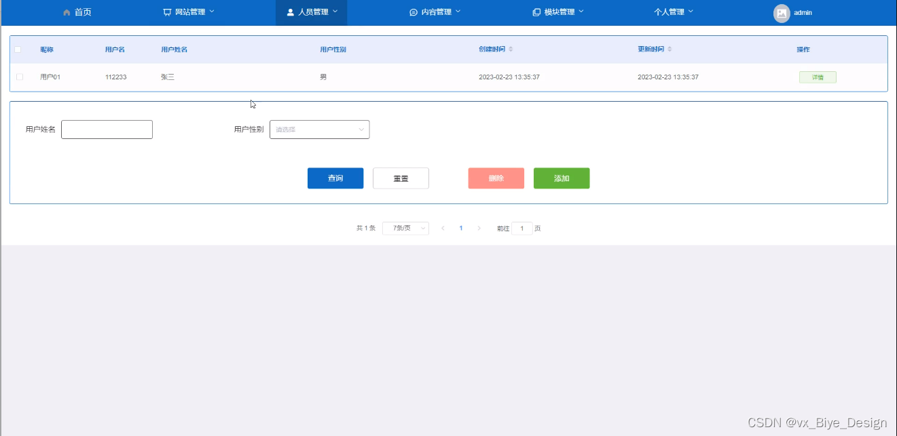Sort by the 更新时间 sort arrows
The width and height of the screenshot is (897, 436).
click(670, 49)
